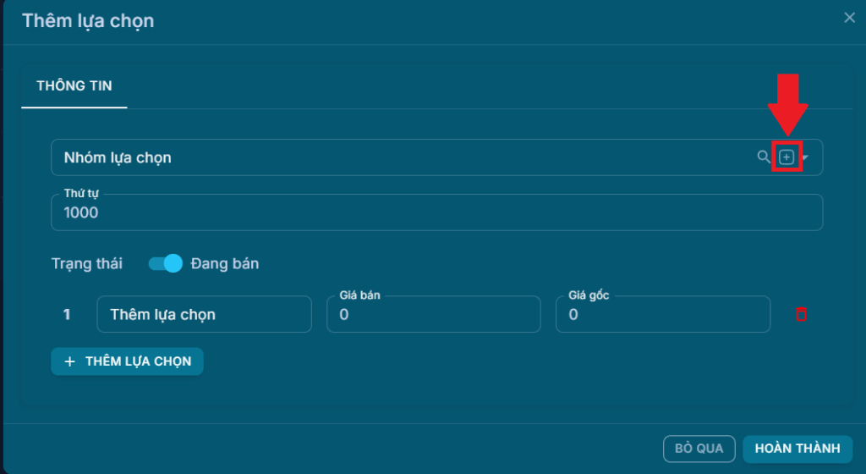Toggle the Đang bán status switch
The height and width of the screenshot is (474, 866).
(x=165, y=263)
